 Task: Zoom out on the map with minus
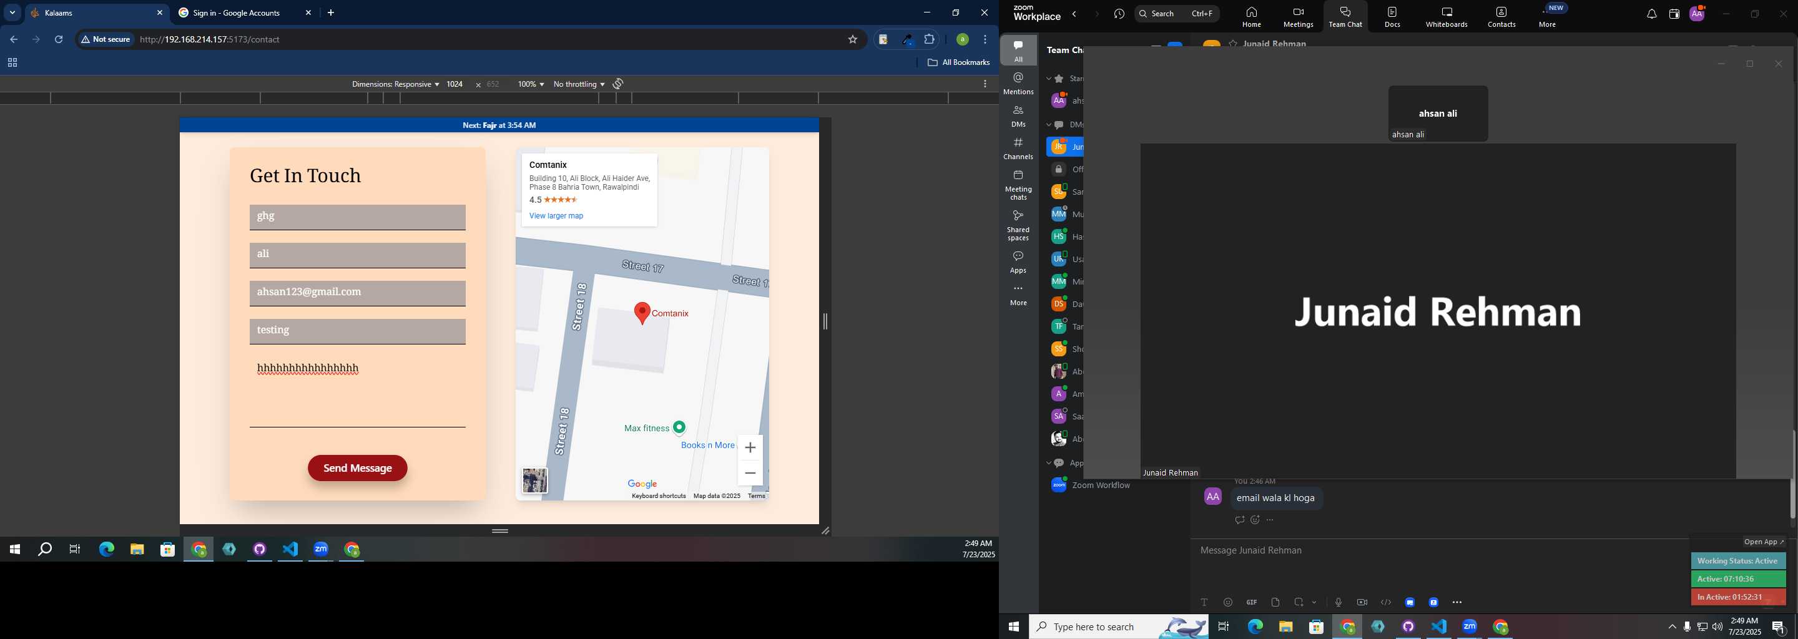coord(750,473)
